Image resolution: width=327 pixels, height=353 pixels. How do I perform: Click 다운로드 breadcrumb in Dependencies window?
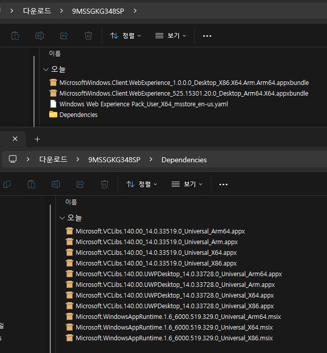point(53,159)
